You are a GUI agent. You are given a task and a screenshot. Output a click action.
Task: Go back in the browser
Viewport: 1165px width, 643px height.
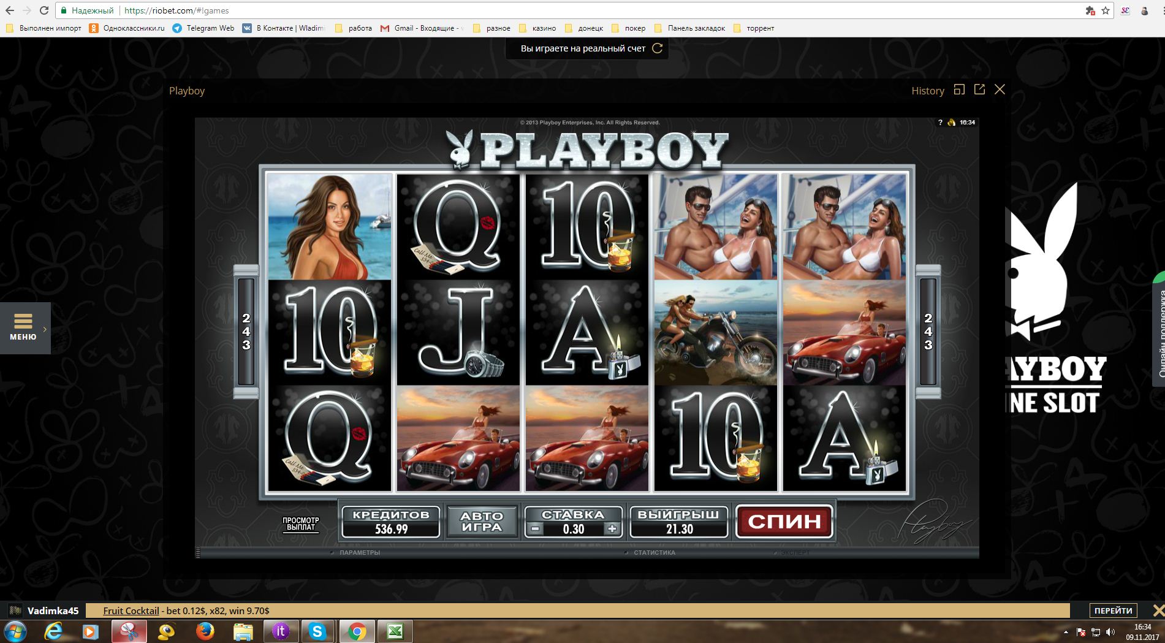[10, 10]
